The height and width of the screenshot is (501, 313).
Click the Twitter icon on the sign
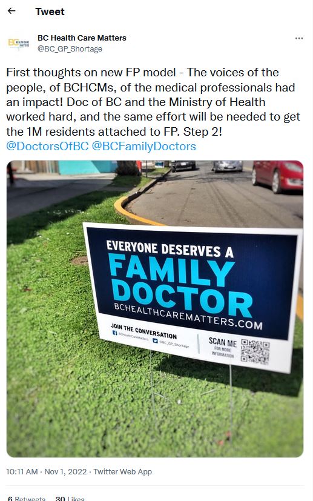[x=155, y=340]
